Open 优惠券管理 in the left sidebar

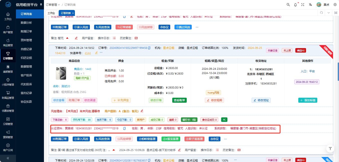click(x=8, y=108)
